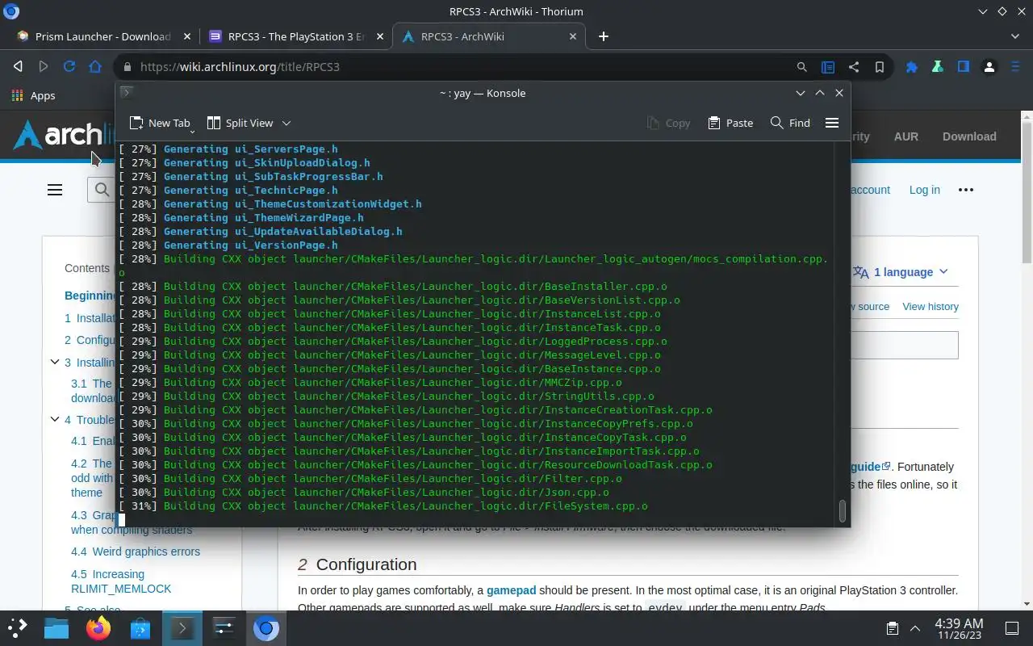Expand hidden system tray icons
This screenshot has width=1033, height=646.
[915, 628]
